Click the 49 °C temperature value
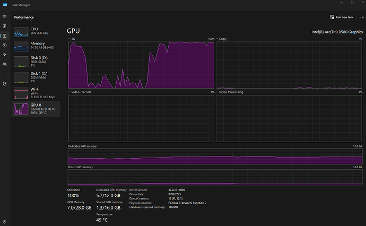The width and height of the screenshot is (366, 226). [x=102, y=220]
